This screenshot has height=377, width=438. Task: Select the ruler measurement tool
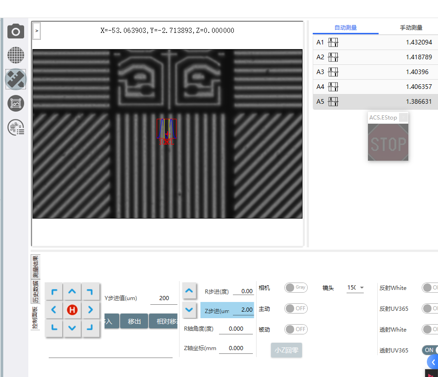tap(16, 79)
